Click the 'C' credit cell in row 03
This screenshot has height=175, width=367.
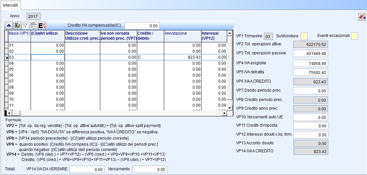(x=151, y=57)
